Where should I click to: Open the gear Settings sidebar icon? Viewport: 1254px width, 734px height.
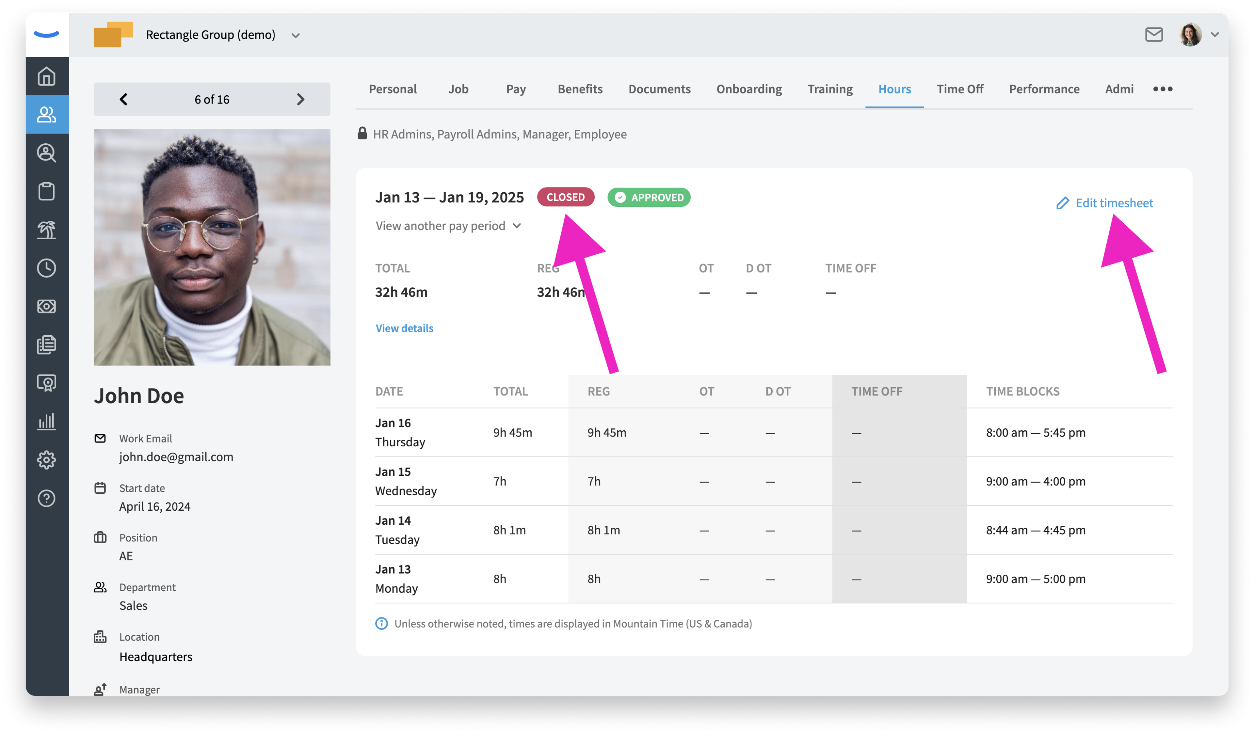47,459
